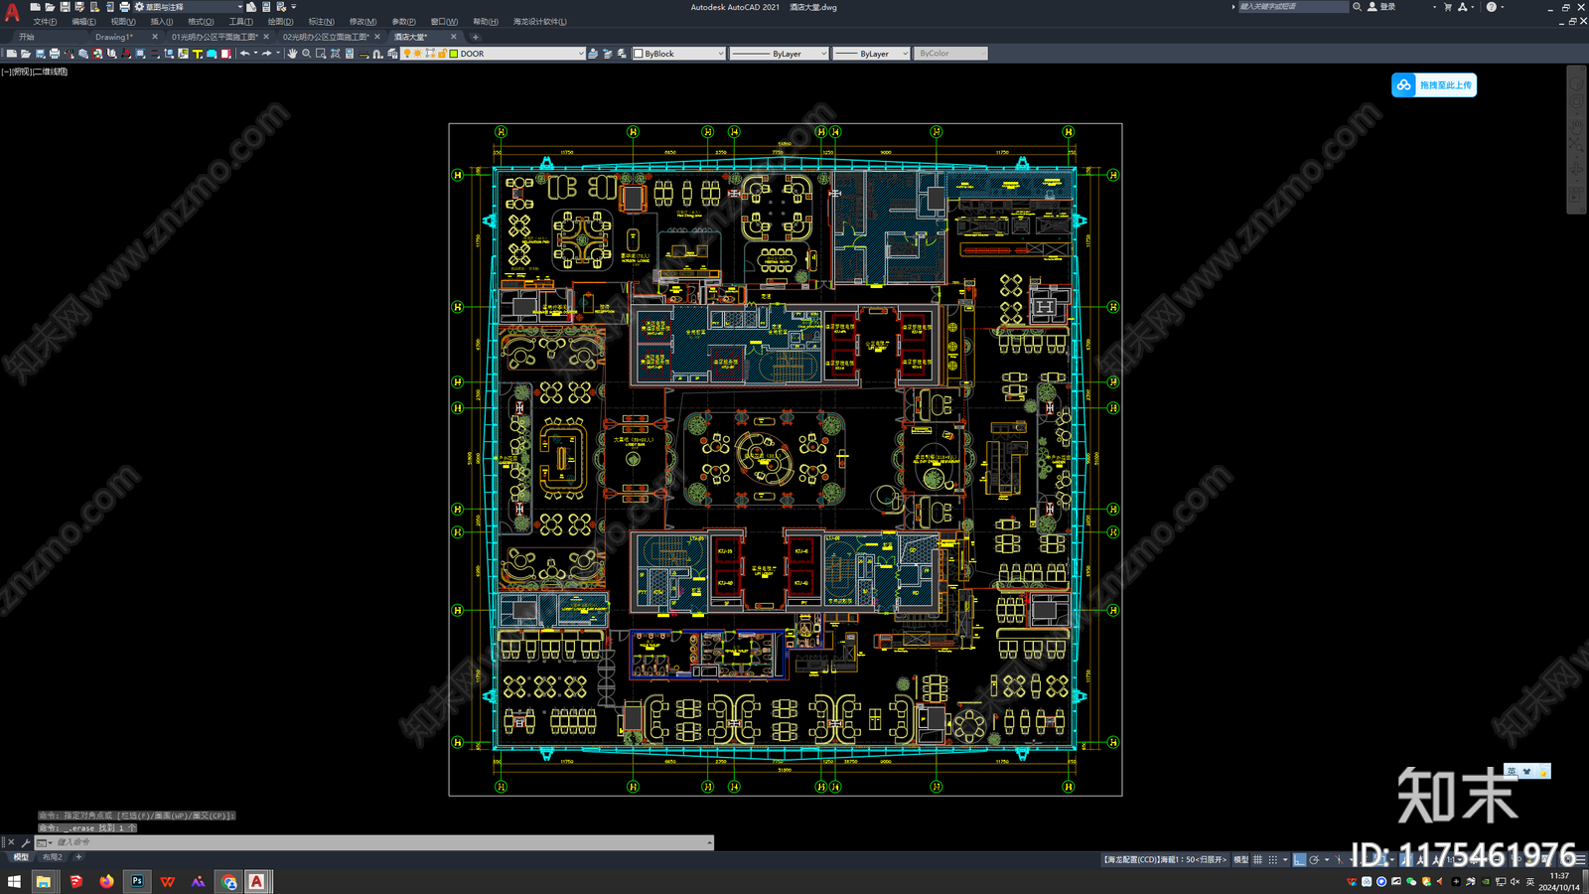Image resolution: width=1589 pixels, height=894 pixels.
Task: Open the second ByLayer lineweight dropdown
Action: coord(871,54)
